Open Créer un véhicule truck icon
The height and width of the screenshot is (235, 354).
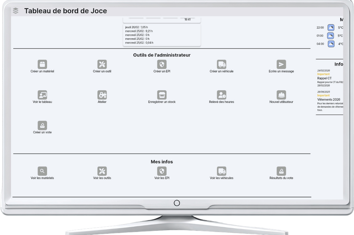[x=221, y=63]
